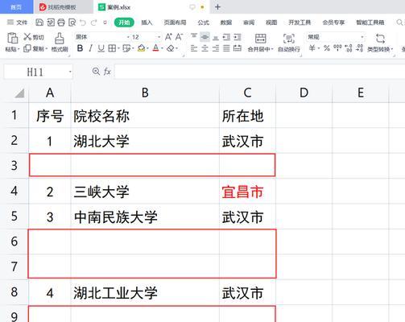Select the red cell 宜昌市
Viewport: 405px width, 322px height.
(247, 192)
